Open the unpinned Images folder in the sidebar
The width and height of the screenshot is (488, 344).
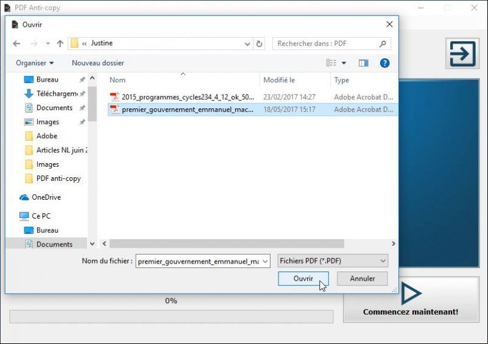(41, 164)
